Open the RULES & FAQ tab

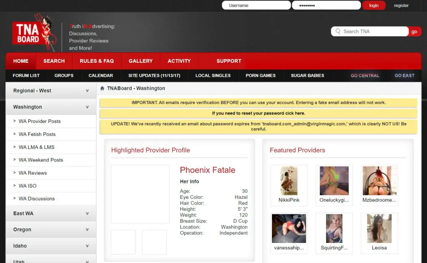[x=97, y=61]
